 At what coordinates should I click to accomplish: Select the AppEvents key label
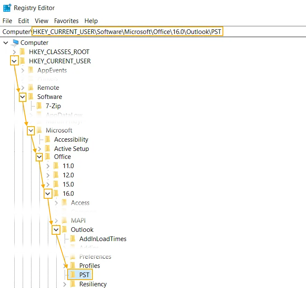pyautogui.click(x=52, y=70)
